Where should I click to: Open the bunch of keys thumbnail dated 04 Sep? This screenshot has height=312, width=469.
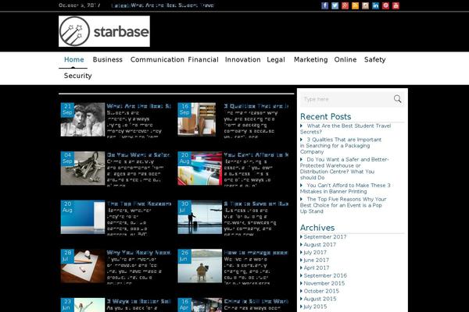83,168
